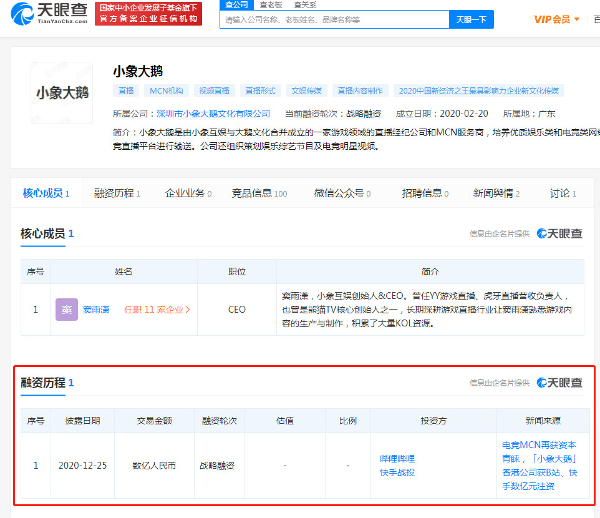Click the 成立日期 2020-02-20 text
Image resolution: width=600 pixels, height=518 pixels.
(x=442, y=114)
